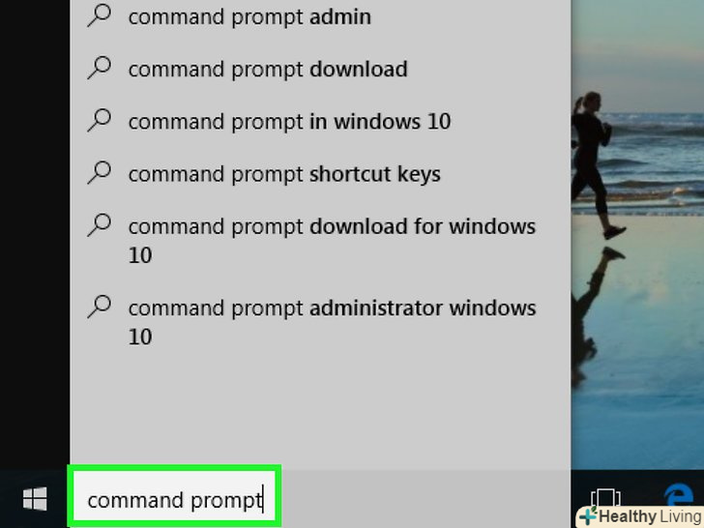Select 'command prompt admin' suggestion
Image resolution: width=704 pixels, height=528 pixels.
320,17
